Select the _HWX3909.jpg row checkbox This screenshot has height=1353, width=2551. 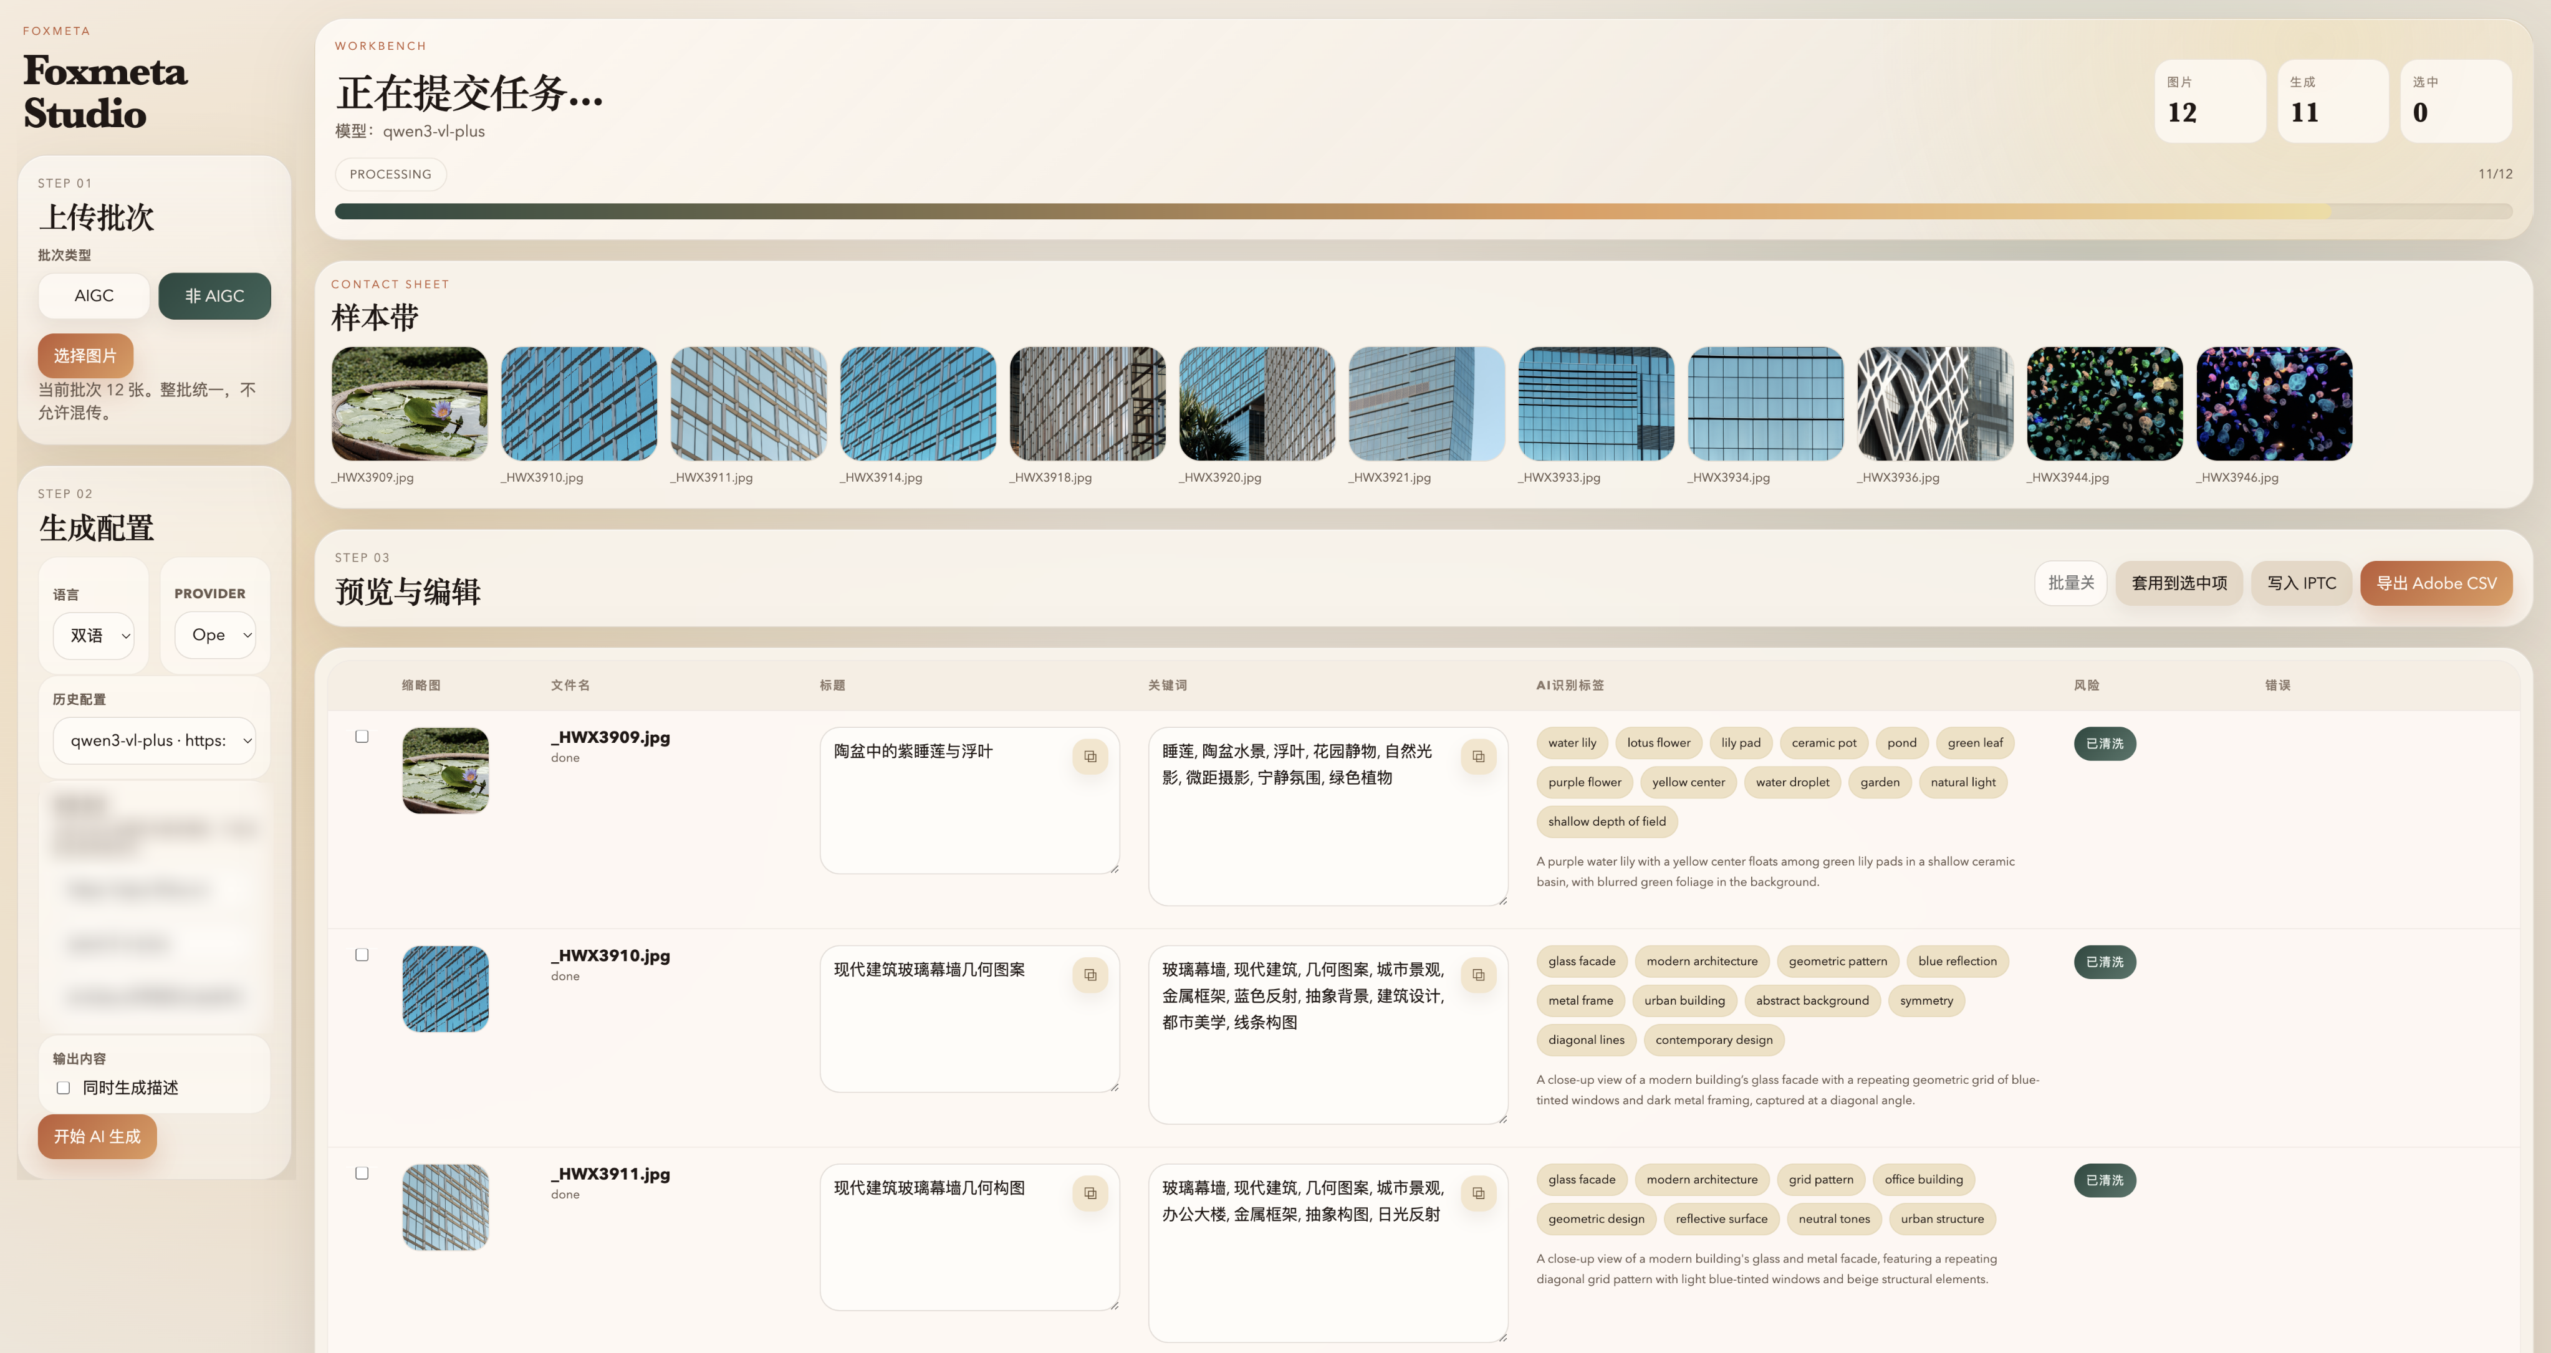(362, 737)
